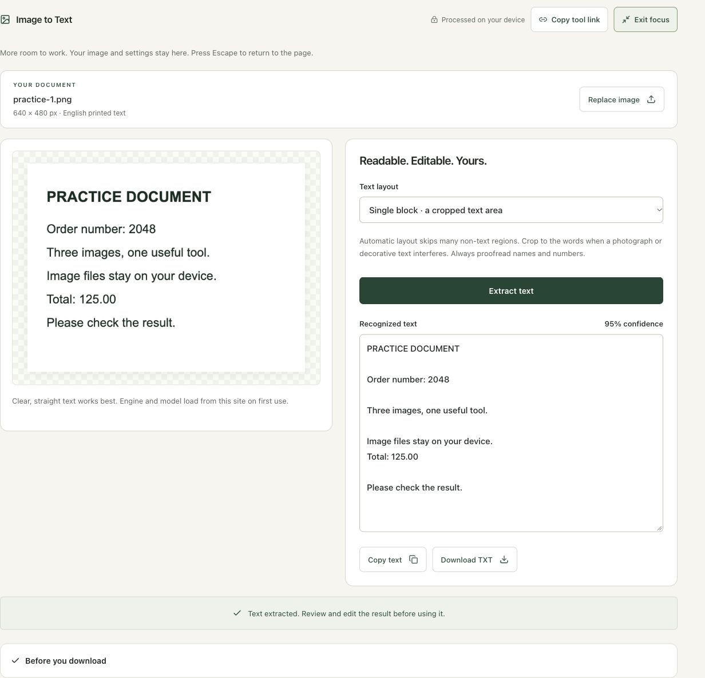Click the YOUR DOCUMENT label
The image size is (705, 678).
click(45, 85)
